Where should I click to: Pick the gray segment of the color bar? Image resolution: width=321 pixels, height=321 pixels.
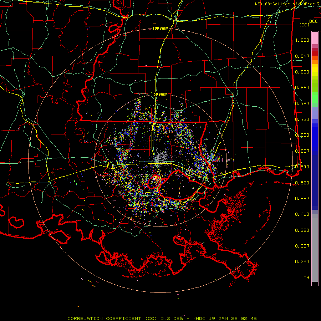[x=315, y=248]
